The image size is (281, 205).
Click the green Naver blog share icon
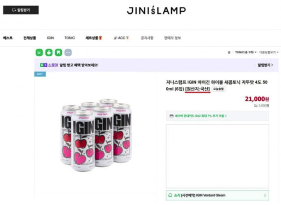point(39,53)
